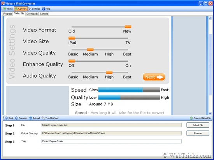214x160 pixels.
Task: Click the Enhance Quality slider handle
Action: pyautogui.click(x=72, y=61)
